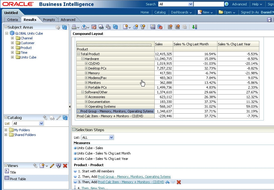Go to Home in the header bar
The image size is (274, 190).
pyautogui.click(x=145, y=12)
